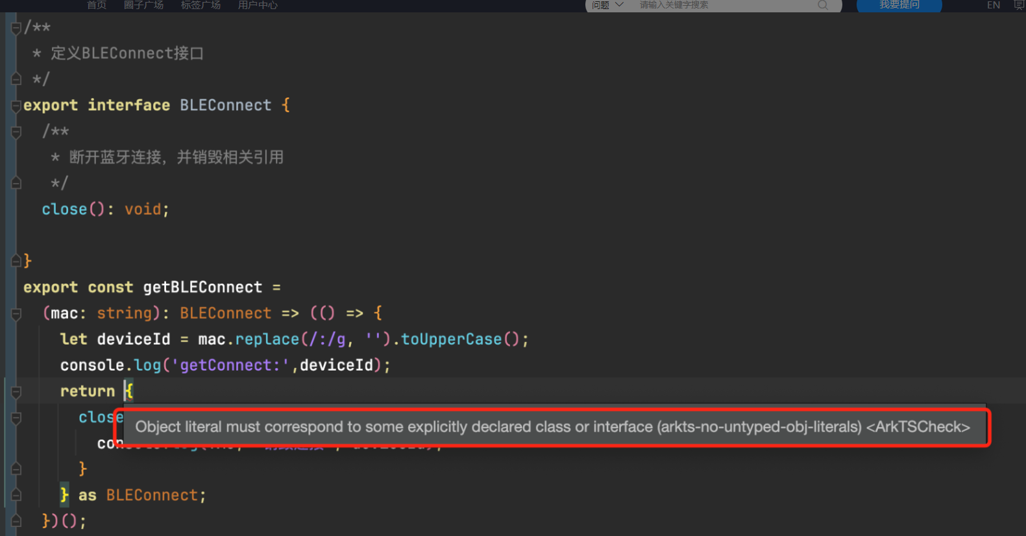Screen dimensions: 1026x536
Task: Click the opening brace after 'return'
Action: point(129,391)
